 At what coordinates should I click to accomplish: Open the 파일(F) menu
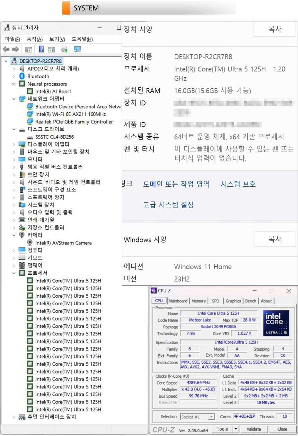(12, 39)
